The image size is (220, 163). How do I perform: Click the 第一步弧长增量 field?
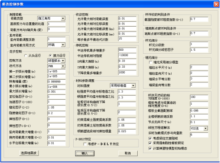click(x=56, y=71)
